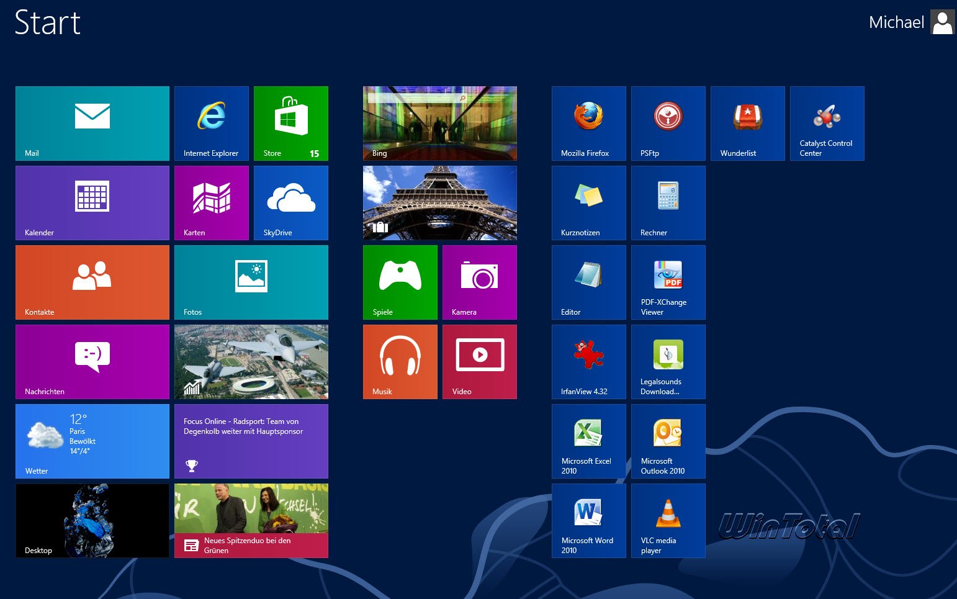Image resolution: width=957 pixels, height=599 pixels.
Task: Start VLC media player
Action: tap(668, 521)
